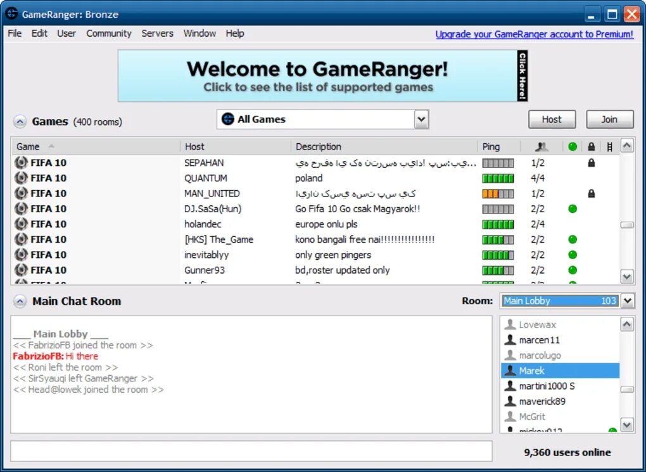Click globe icon in All Games selector
This screenshot has width=646, height=472.
(x=228, y=118)
